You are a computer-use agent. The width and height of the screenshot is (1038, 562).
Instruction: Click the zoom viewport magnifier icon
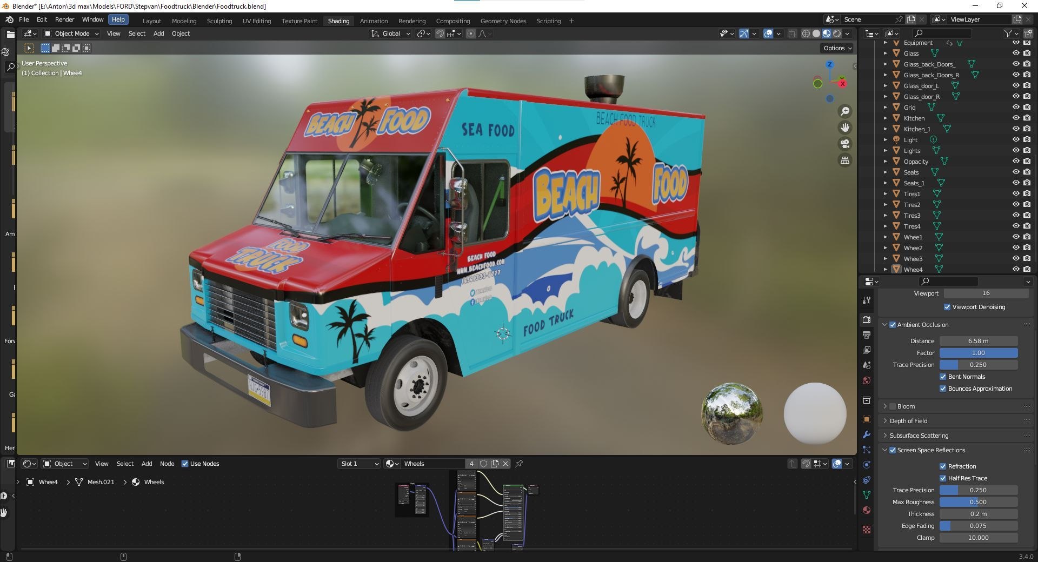(x=844, y=111)
